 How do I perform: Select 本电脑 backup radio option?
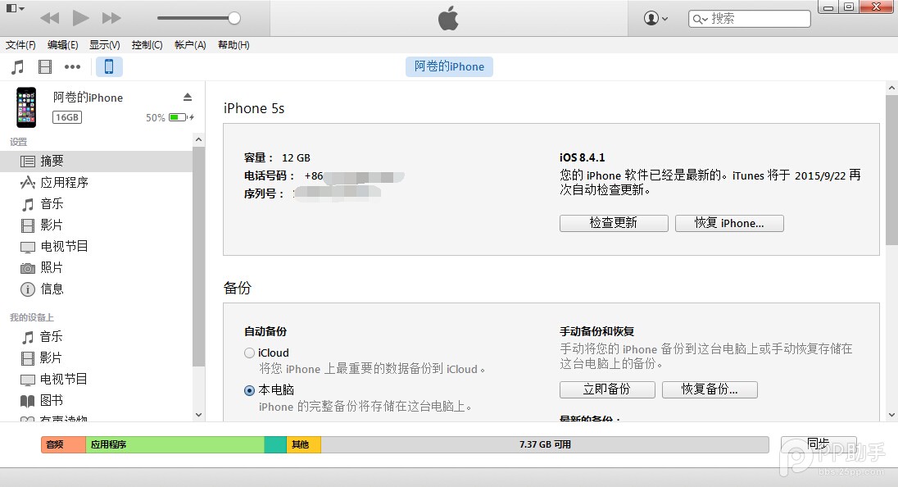click(249, 390)
